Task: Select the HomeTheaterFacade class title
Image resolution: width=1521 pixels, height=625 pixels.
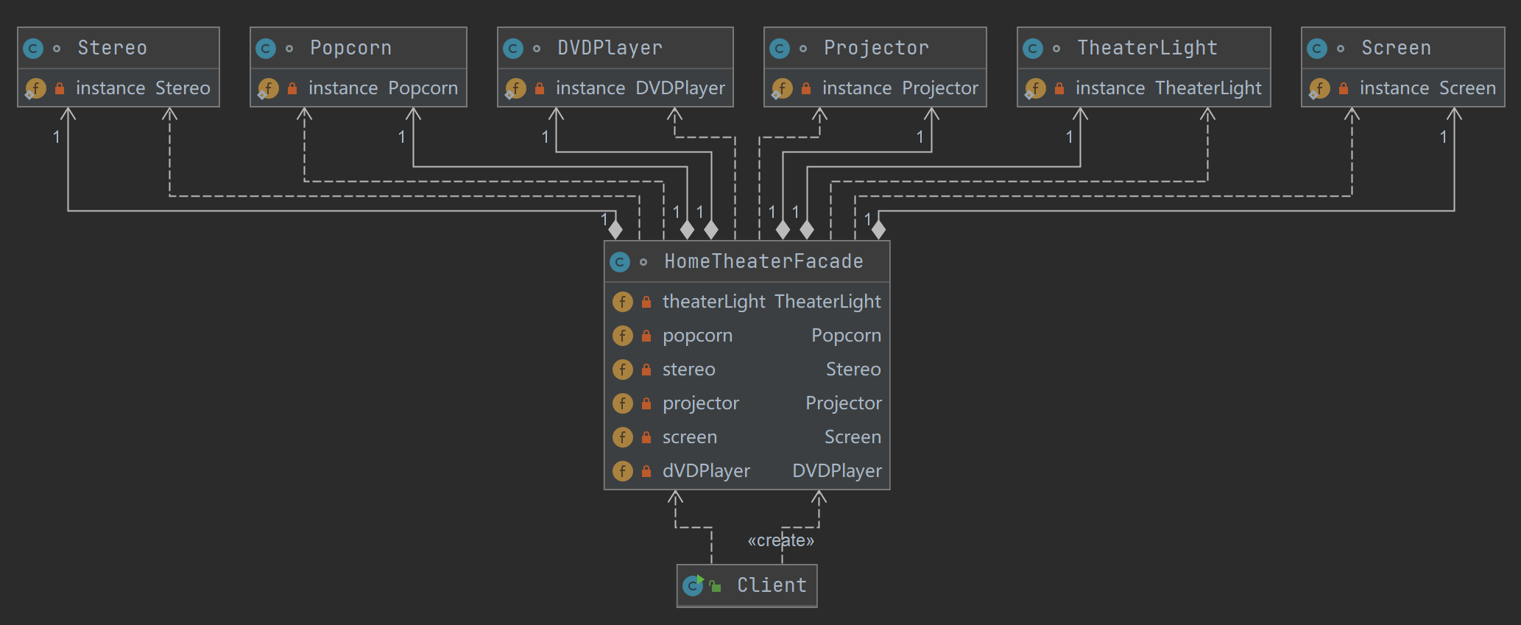Action: point(763,261)
